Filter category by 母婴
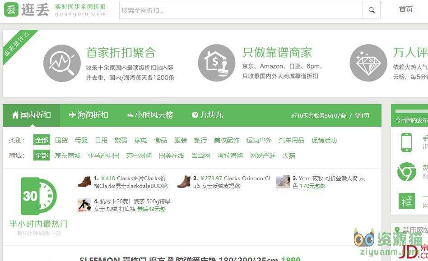Image resolution: width=428 pixels, height=261 pixels. pyautogui.click(x=81, y=140)
